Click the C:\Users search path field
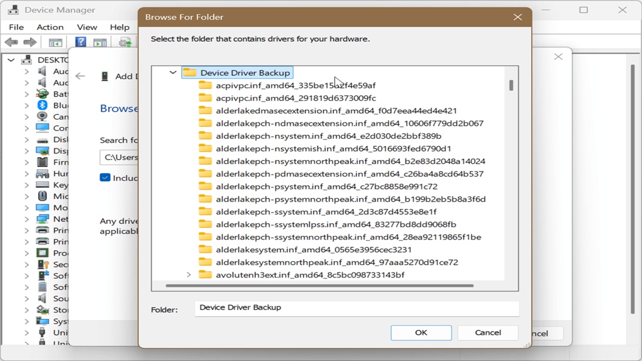The width and height of the screenshot is (642, 361). pyautogui.click(x=119, y=158)
